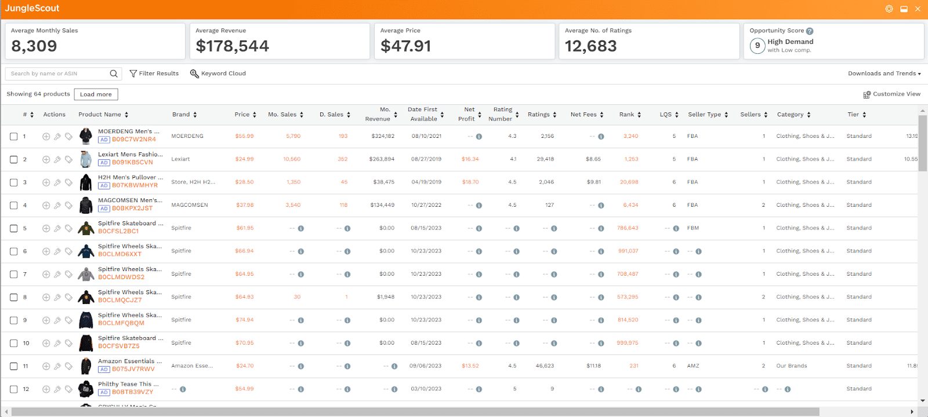Click the tag icon in row B0CLMD6XXT
Viewport: 928px width, 417px height.
pyautogui.click(x=68, y=251)
